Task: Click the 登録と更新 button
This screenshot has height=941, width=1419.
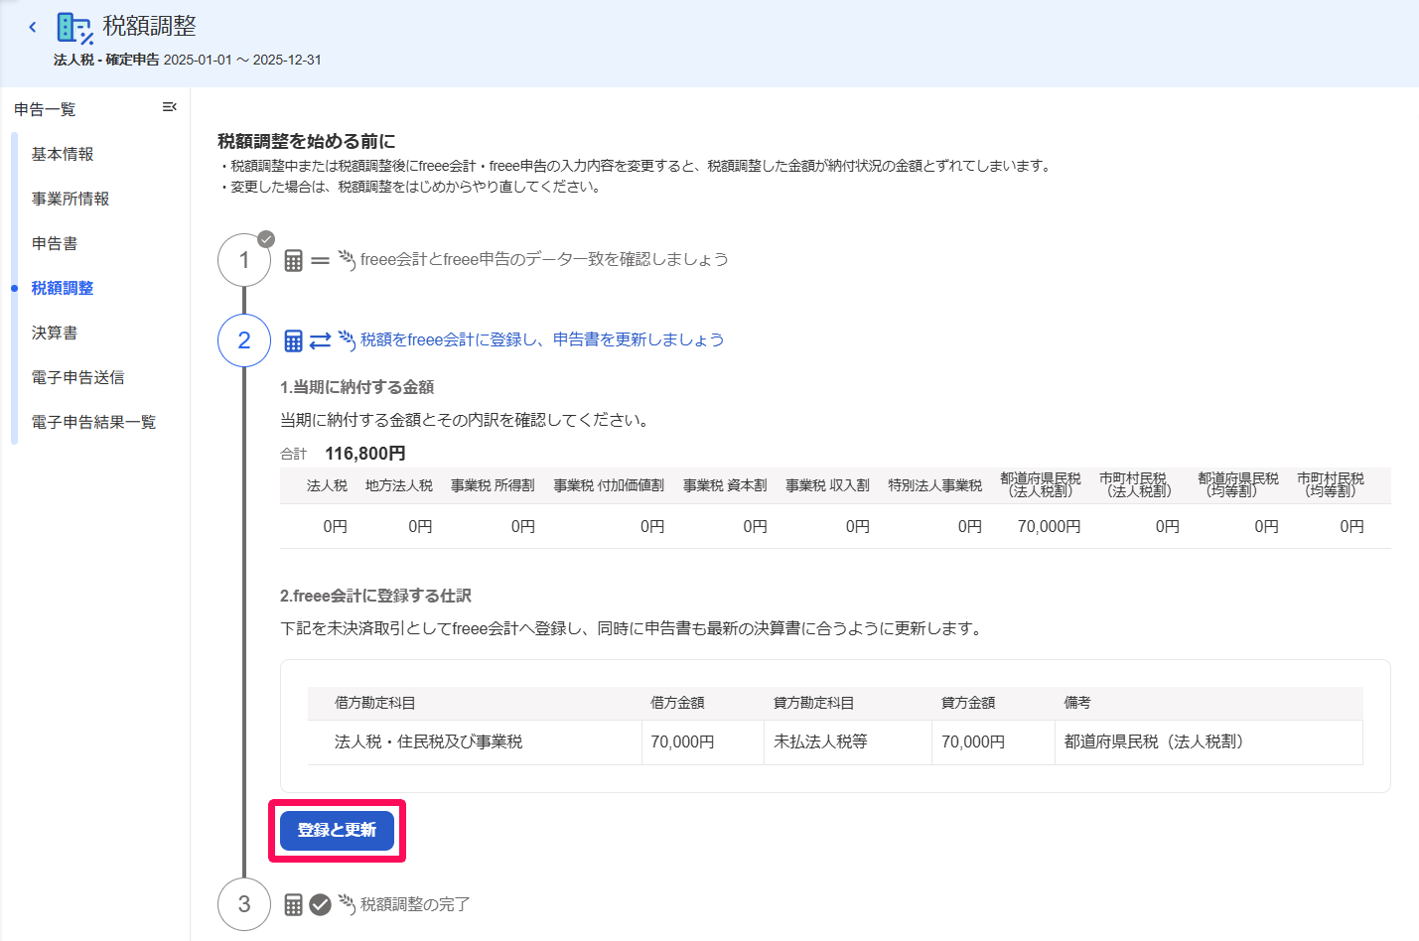Action: [x=337, y=830]
